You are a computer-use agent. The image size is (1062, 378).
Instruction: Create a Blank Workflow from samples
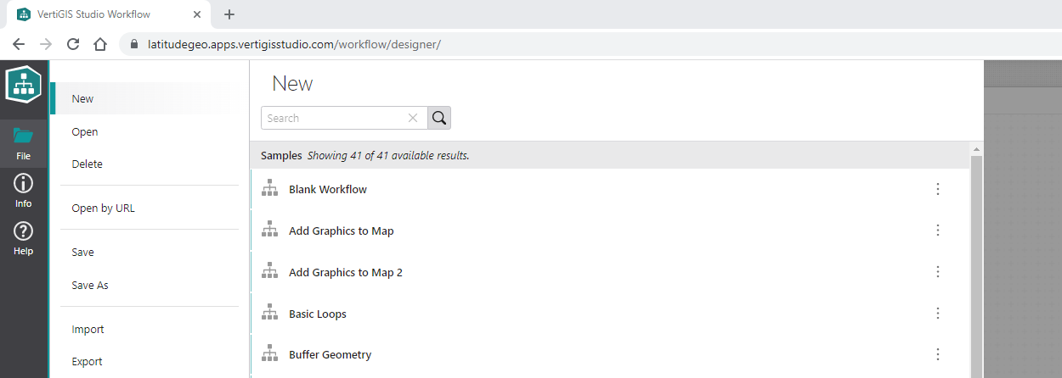pos(328,189)
